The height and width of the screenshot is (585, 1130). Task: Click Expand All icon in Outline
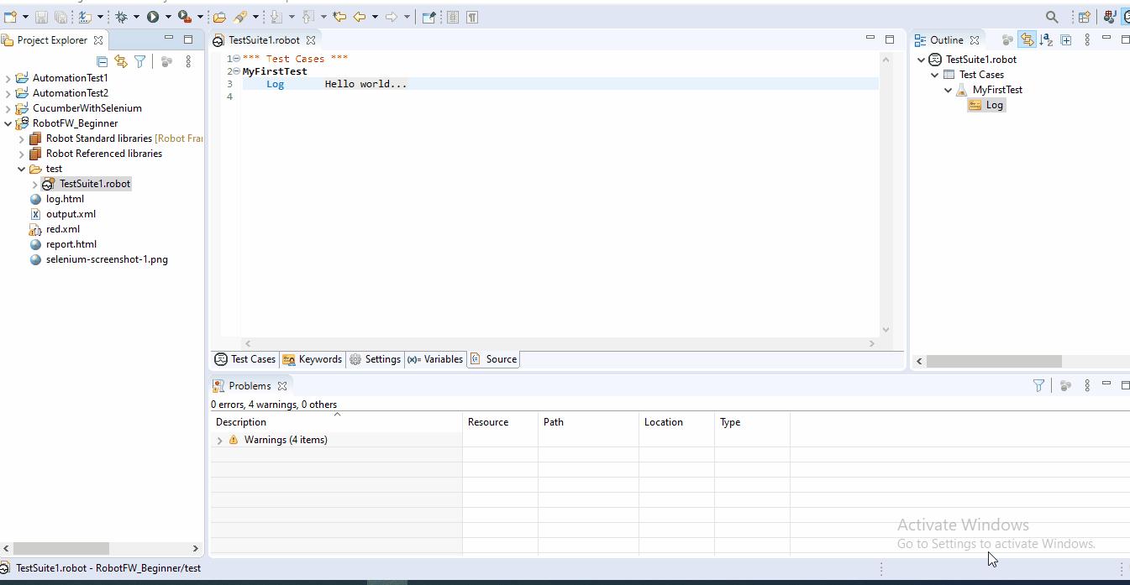tap(1066, 39)
